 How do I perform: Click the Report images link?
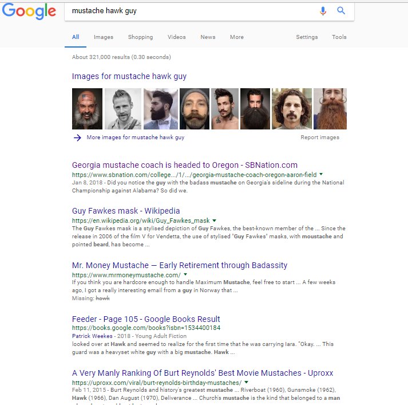[x=320, y=137]
